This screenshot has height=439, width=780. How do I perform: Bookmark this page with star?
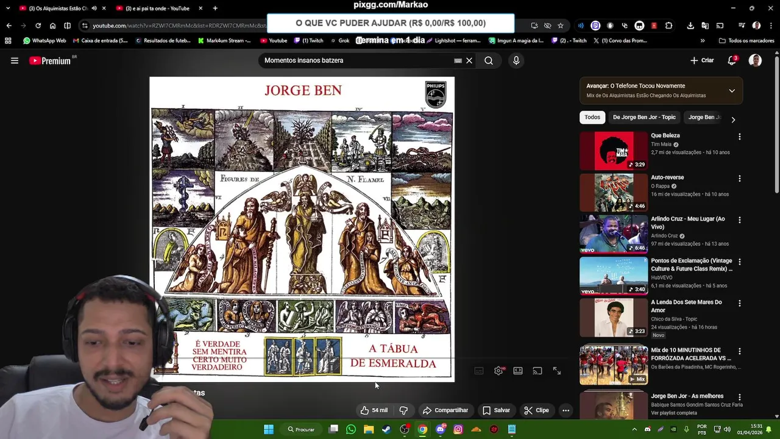click(x=561, y=26)
